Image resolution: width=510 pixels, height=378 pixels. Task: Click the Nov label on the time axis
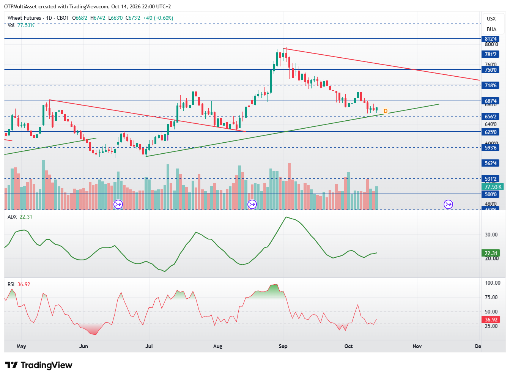417,346
